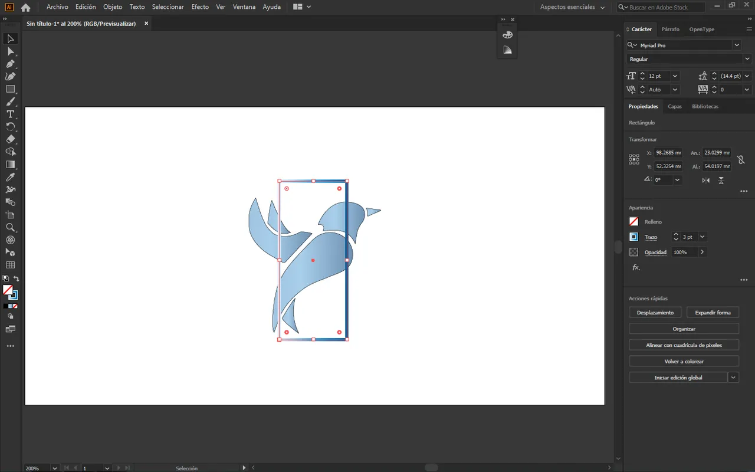The width and height of the screenshot is (755, 472).
Task: Select the grid tool in toolbar
Action: click(x=11, y=265)
